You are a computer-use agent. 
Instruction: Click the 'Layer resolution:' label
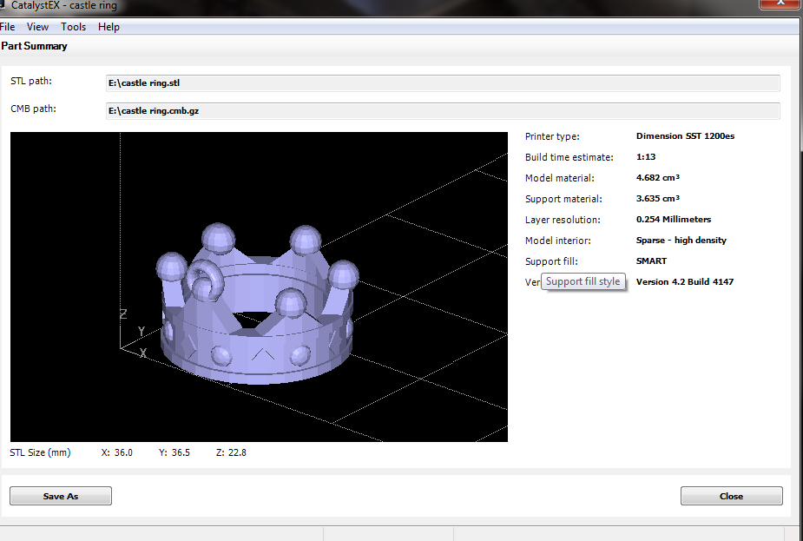click(x=563, y=220)
